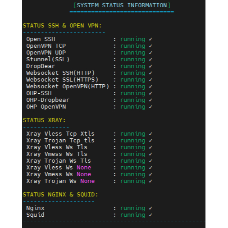Select the OHP-OpenVPN label

(46, 107)
